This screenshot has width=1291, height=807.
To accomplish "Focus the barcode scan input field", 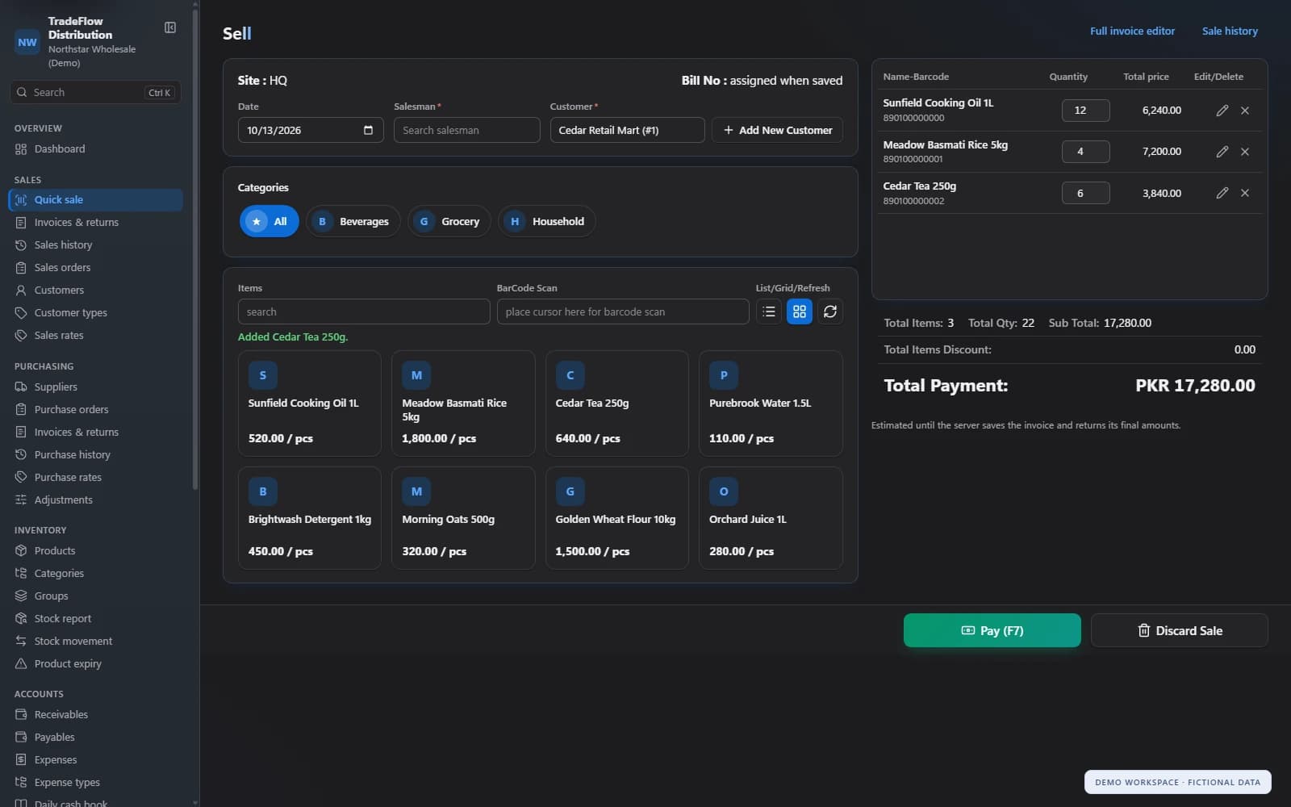I will tap(623, 312).
